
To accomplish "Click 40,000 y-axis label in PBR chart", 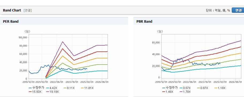I will [x=156, y=54].
